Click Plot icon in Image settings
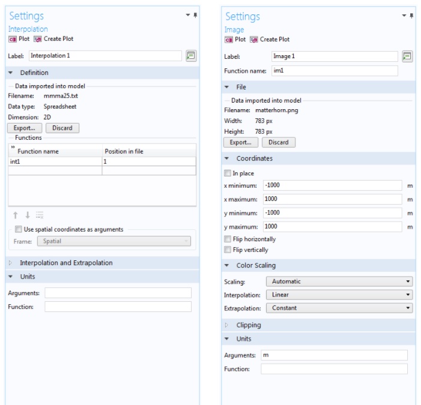 tap(228, 40)
